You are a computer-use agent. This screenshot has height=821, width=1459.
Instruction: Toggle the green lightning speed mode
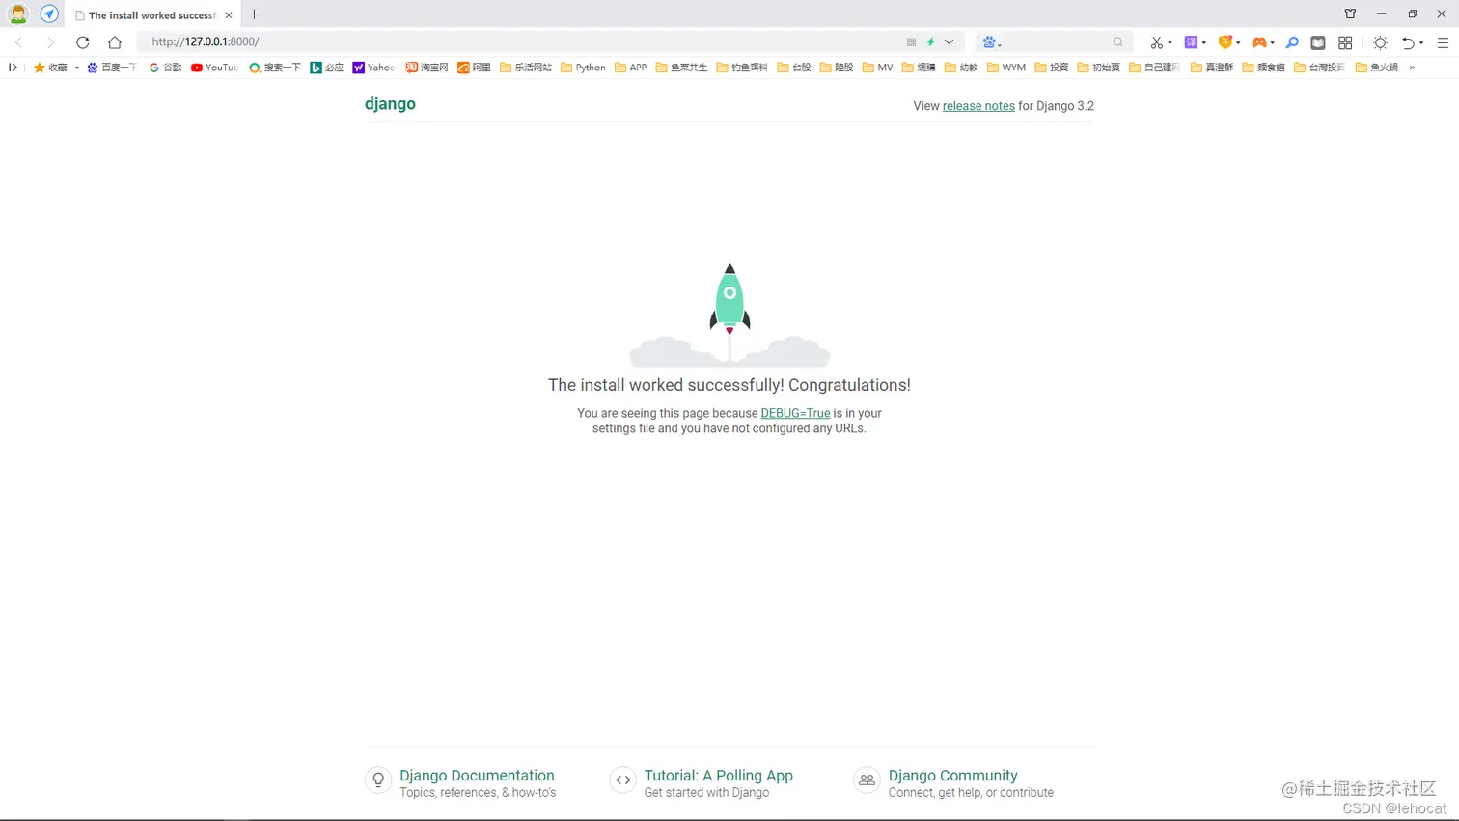click(x=931, y=42)
